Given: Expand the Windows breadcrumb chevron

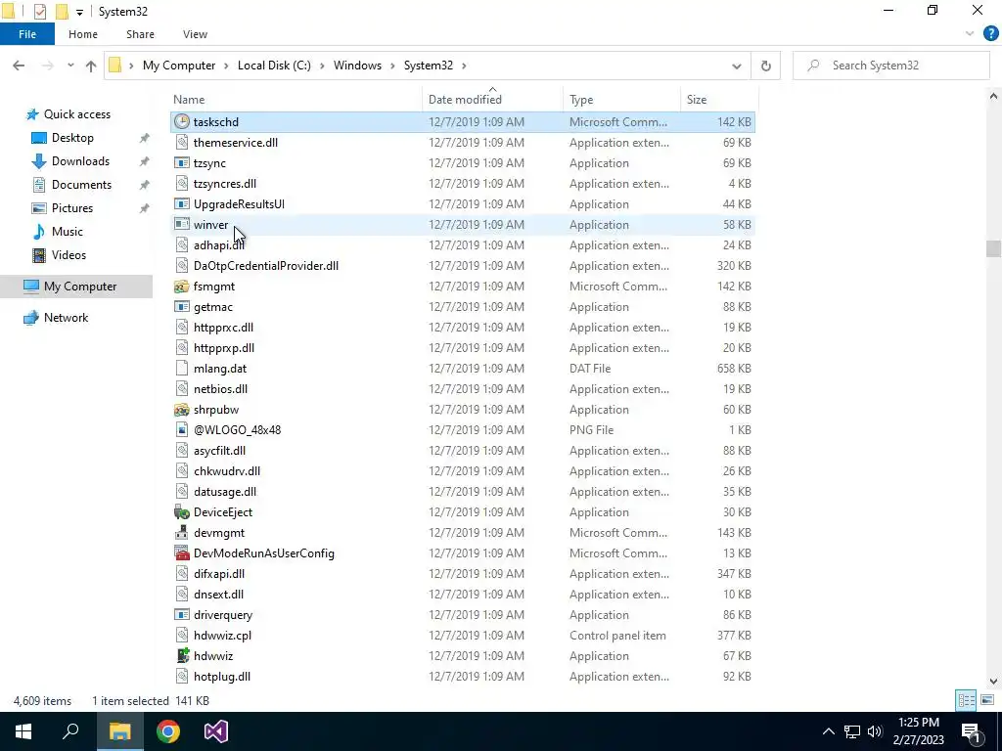Looking at the screenshot, I should tap(392, 66).
